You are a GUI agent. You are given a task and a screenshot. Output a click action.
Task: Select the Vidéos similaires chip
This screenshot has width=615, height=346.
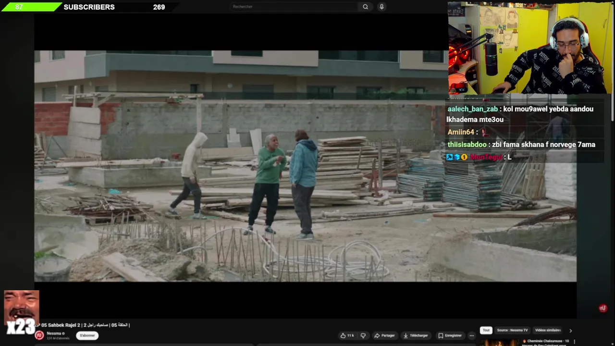[x=548, y=330]
